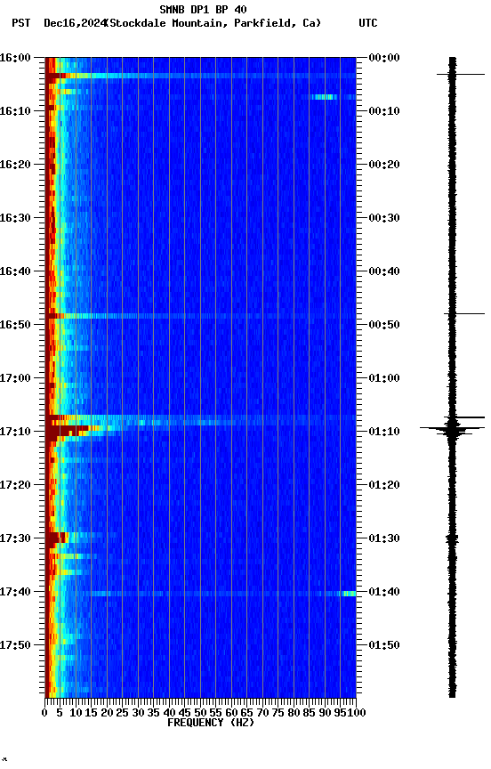
Task: Click the date label "Dec16,2024"
Action: coord(75,23)
